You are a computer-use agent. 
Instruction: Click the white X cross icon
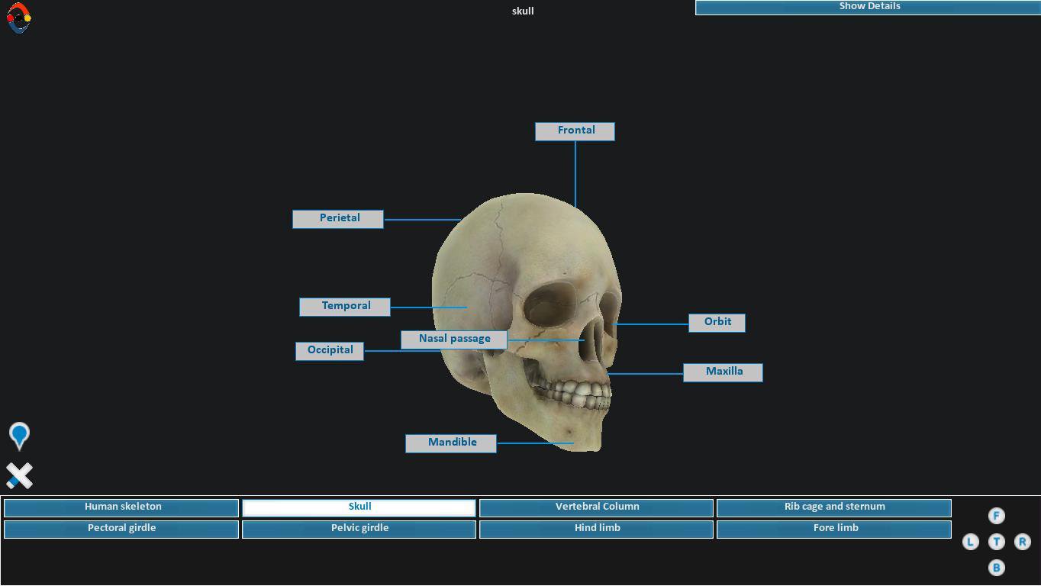pos(19,475)
